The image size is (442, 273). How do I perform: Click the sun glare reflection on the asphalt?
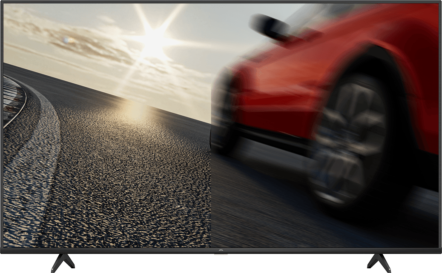click(135, 110)
